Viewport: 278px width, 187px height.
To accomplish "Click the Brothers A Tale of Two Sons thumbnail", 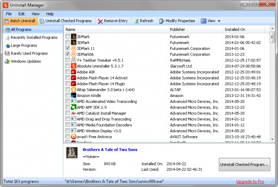I will pyautogui.click(x=72, y=153).
